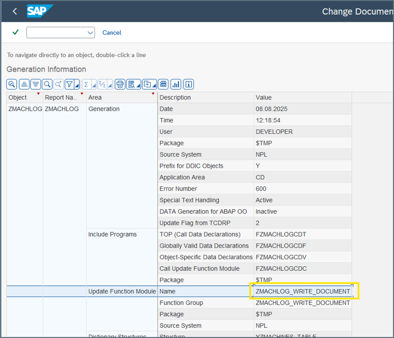Sort the list in descending order
394x338 pixels.
pos(35,84)
